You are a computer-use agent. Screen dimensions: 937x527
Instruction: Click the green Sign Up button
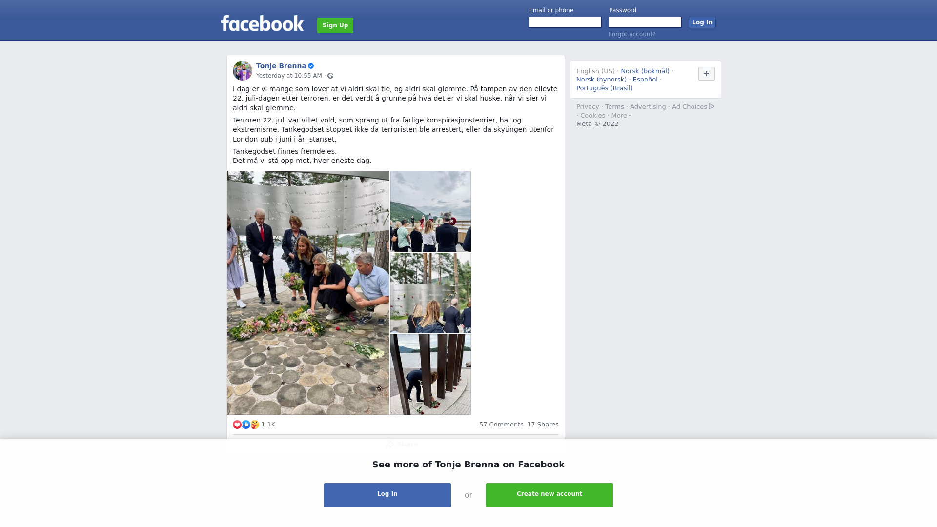point(335,25)
